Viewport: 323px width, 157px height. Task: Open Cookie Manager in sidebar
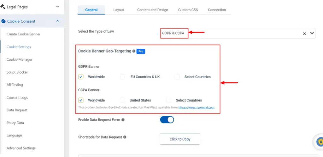coord(20,59)
